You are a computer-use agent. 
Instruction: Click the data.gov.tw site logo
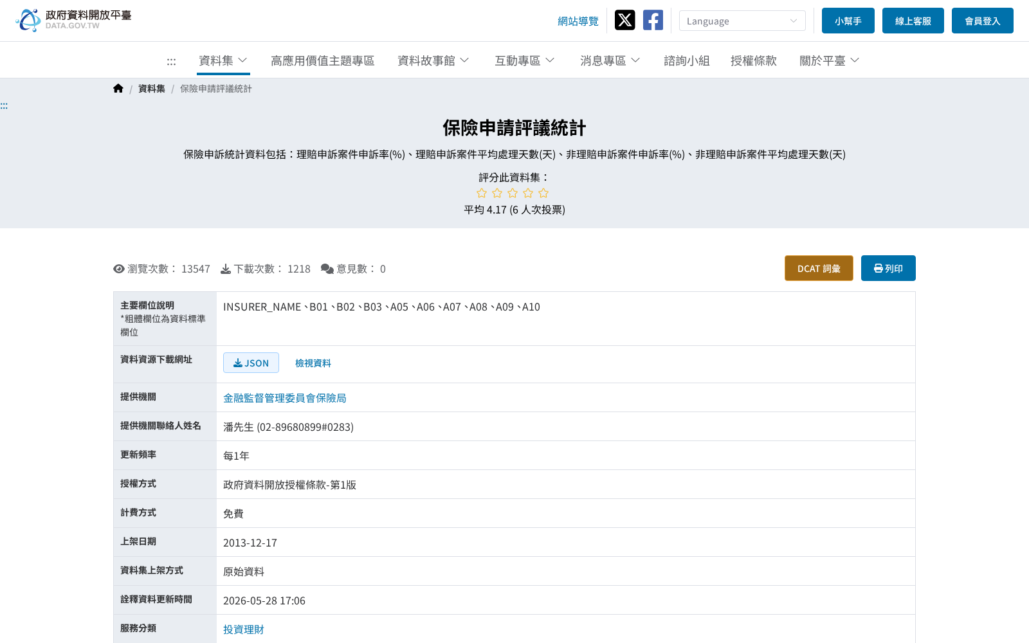click(x=73, y=20)
